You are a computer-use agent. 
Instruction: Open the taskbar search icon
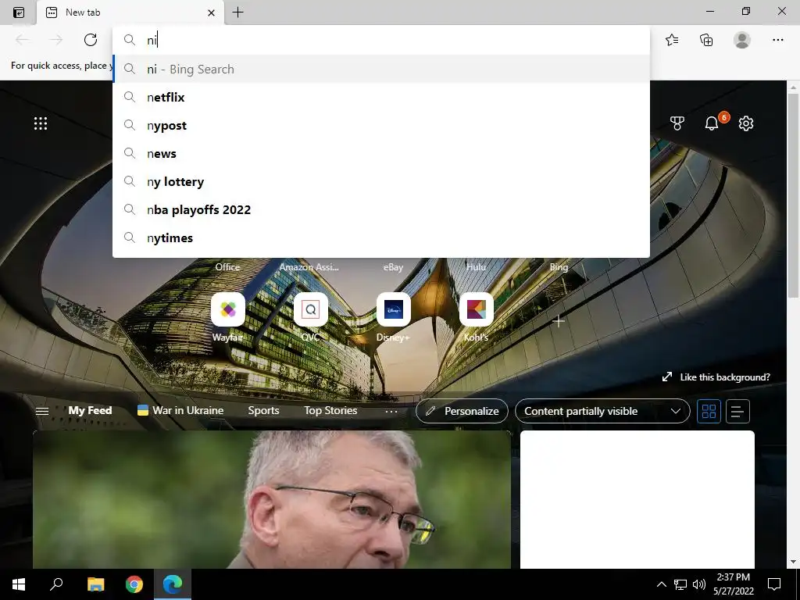pos(56,584)
